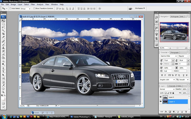Toggle All Caps in Character panel
The height and width of the screenshot is (119, 191).
click(170, 75)
